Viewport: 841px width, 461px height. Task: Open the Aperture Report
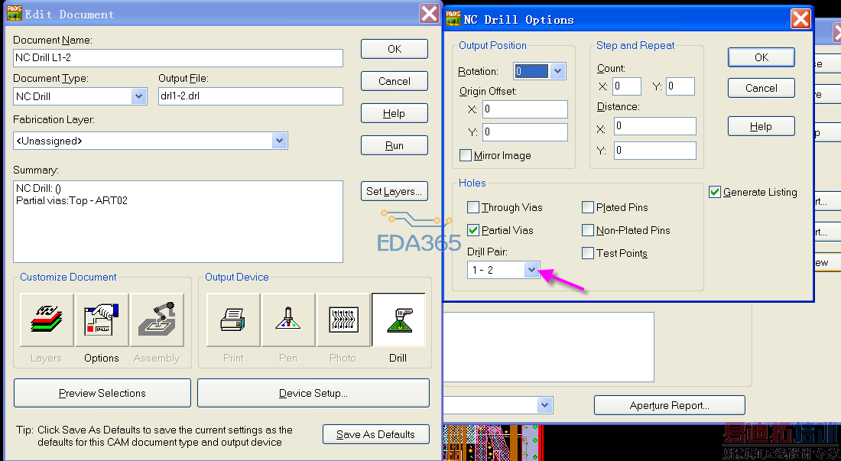point(670,405)
